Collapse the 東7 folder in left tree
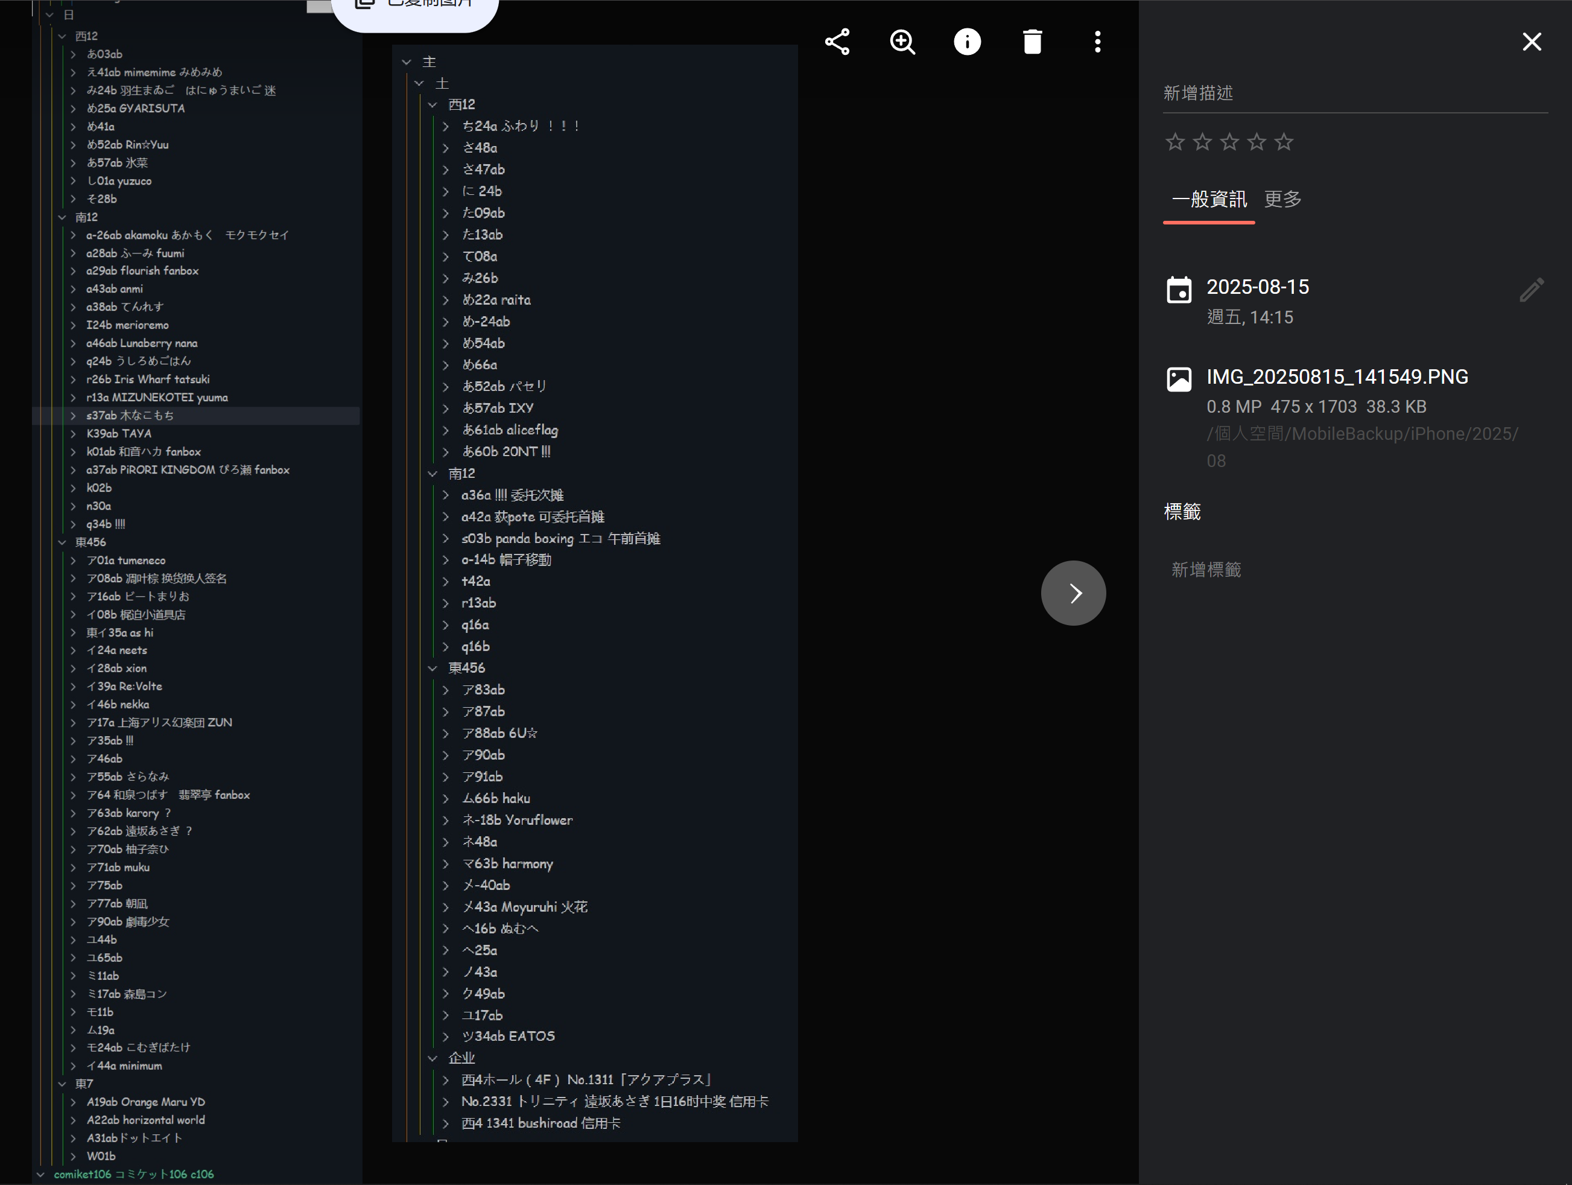This screenshot has height=1185, width=1572. tap(62, 1084)
